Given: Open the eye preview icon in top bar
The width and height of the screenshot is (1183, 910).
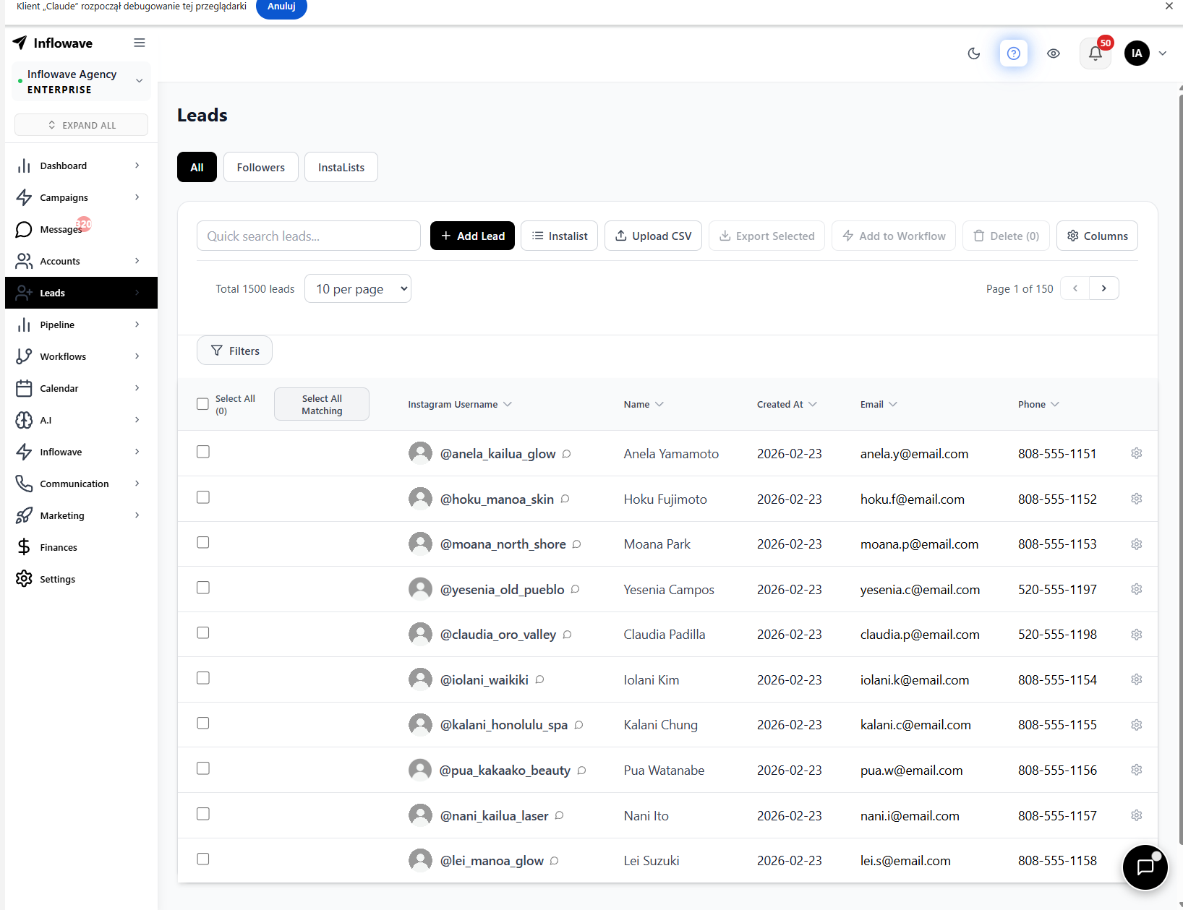Looking at the screenshot, I should point(1053,53).
